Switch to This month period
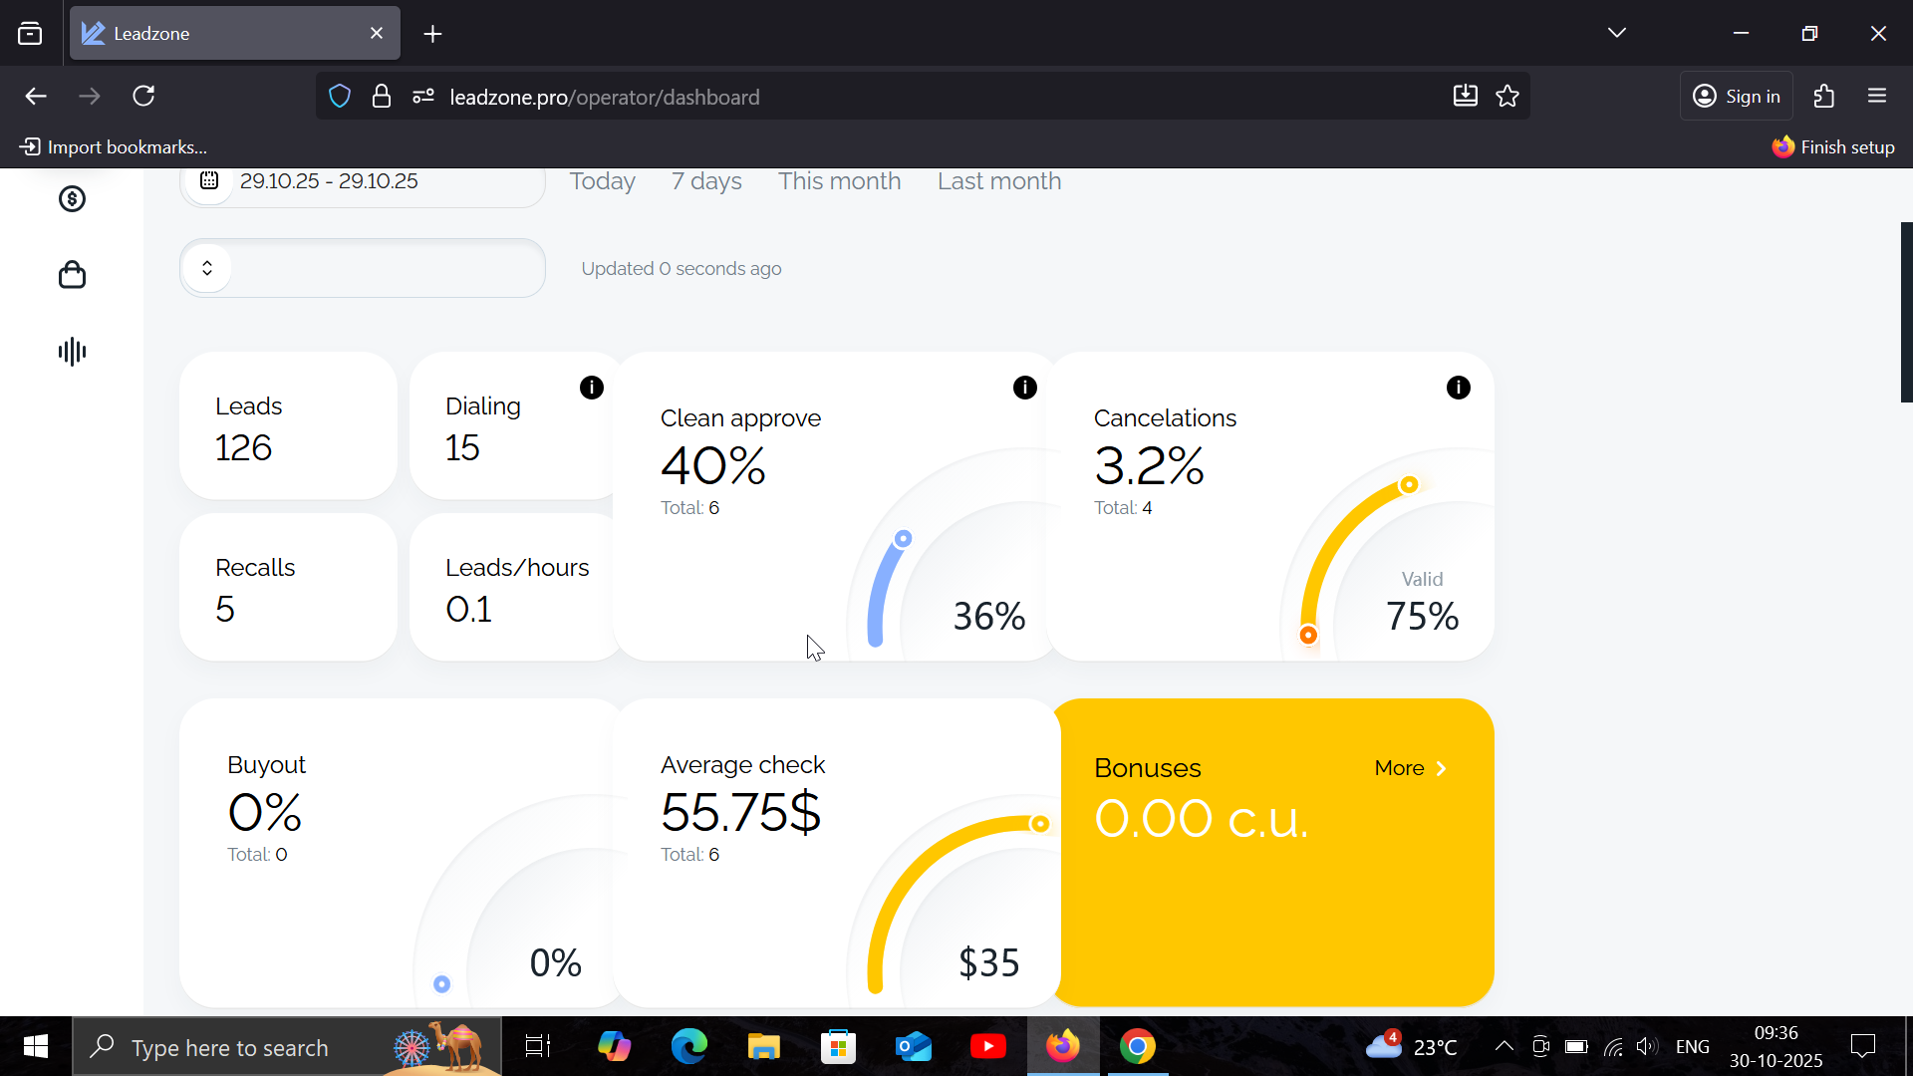Viewport: 1913px width, 1076px height. [x=839, y=181]
